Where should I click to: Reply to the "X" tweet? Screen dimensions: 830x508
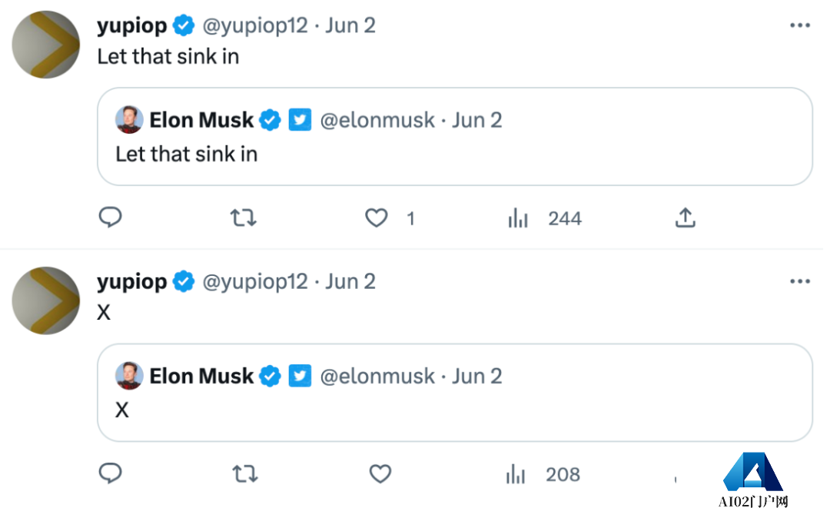(x=111, y=474)
